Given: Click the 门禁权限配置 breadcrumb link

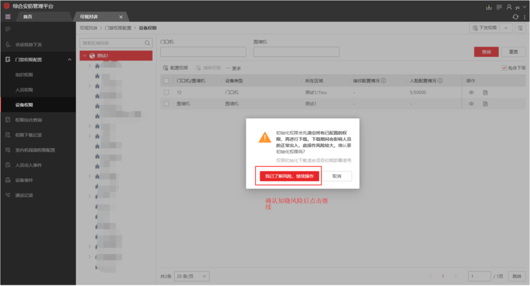Looking at the screenshot, I should pos(118,28).
